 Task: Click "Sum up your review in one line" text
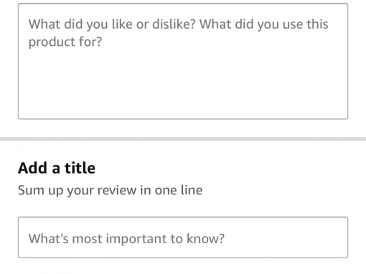coord(111,191)
